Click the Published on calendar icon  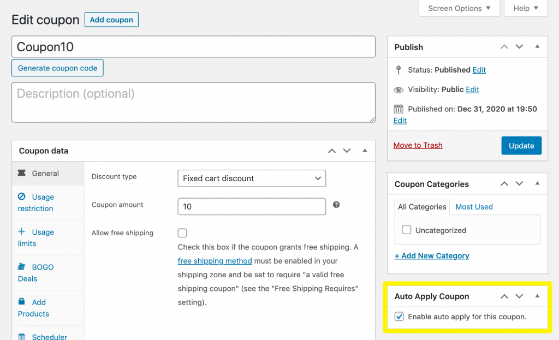tap(399, 109)
